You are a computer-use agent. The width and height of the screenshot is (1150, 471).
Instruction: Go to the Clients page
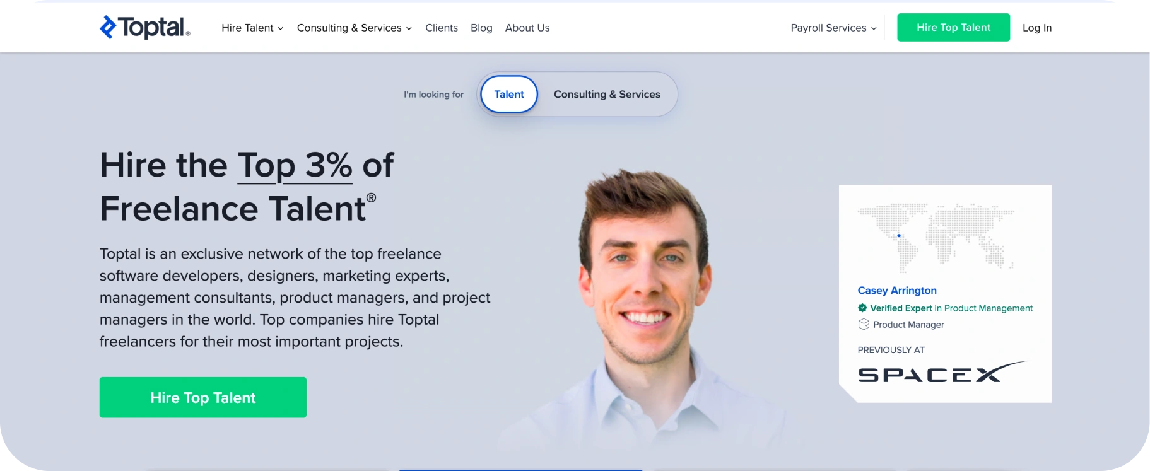click(x=442, y=28)
